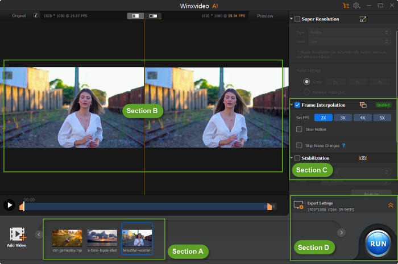Play the video preview
The width and height of the screenshot is (398, 264).
pyautogui.click(x=10, y=205)
